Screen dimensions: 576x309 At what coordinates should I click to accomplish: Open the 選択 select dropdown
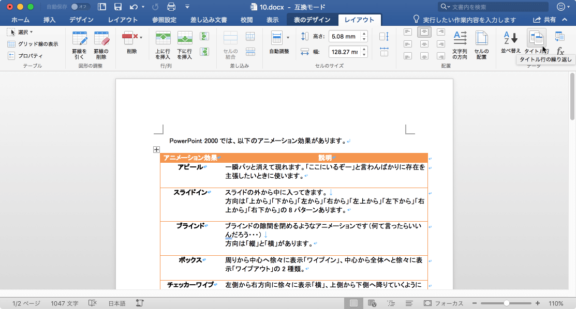point(20,32)
